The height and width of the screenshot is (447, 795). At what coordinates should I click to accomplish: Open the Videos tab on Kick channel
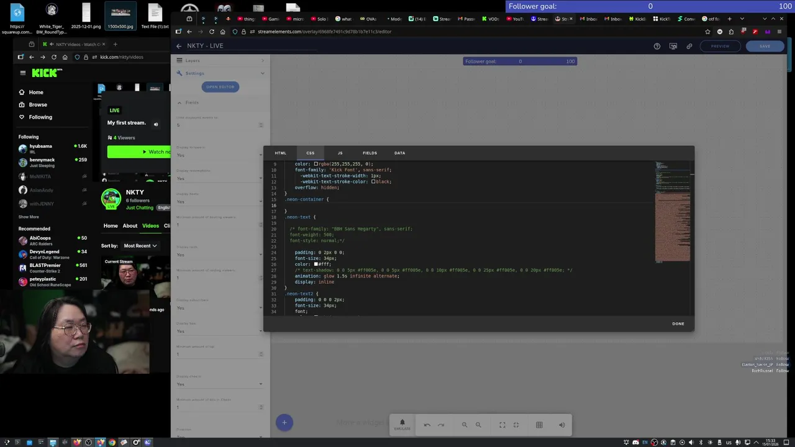[x=150, y=226]
